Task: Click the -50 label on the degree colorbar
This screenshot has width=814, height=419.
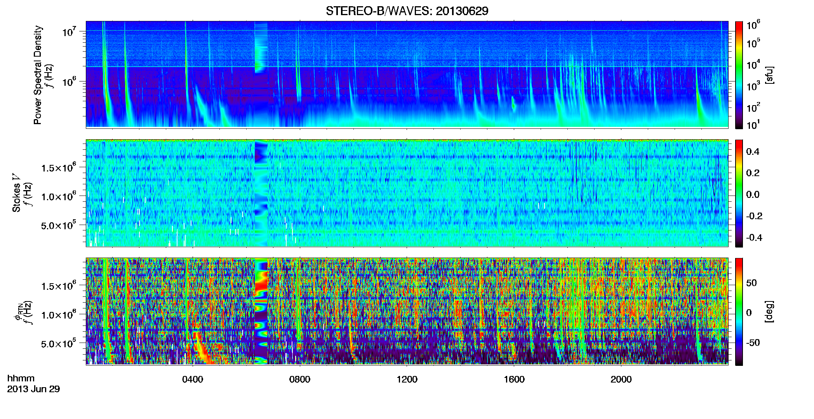Action: (x=753, y=343)
